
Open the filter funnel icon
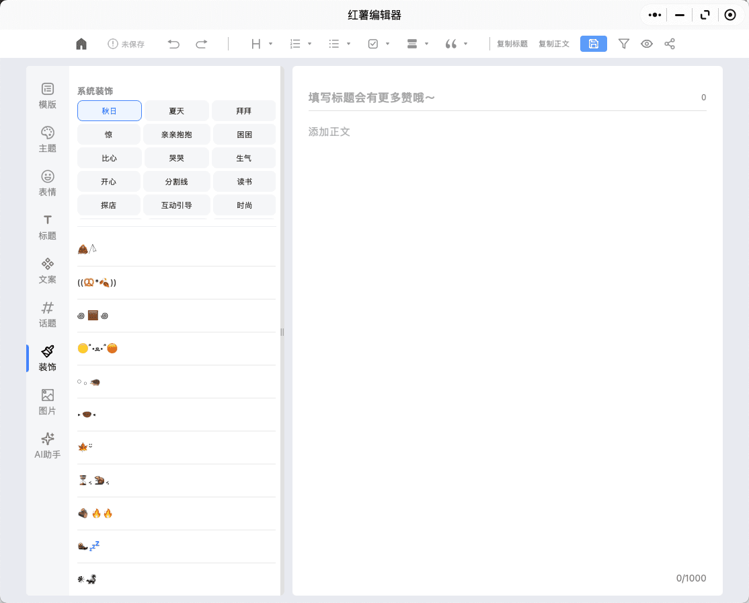[624, 44]
